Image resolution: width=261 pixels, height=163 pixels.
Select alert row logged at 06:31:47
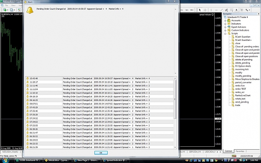click(99, 133)
